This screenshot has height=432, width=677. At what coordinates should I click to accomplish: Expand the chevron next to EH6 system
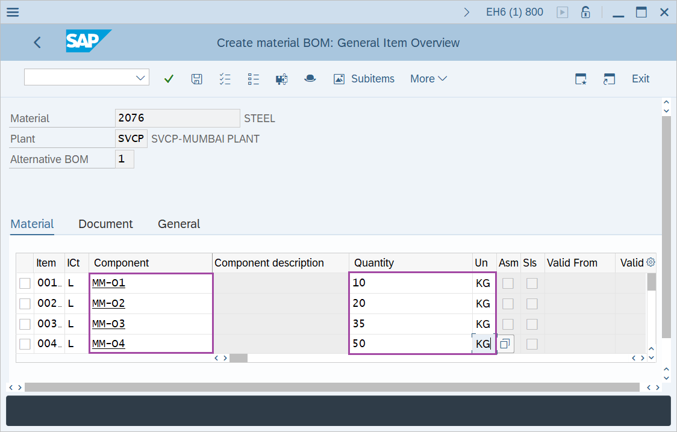467,12
